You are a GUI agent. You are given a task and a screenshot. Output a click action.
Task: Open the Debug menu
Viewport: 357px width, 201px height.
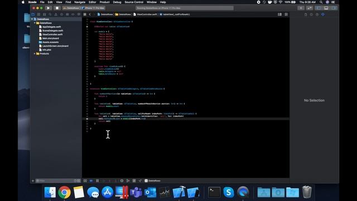coord(117,2)
